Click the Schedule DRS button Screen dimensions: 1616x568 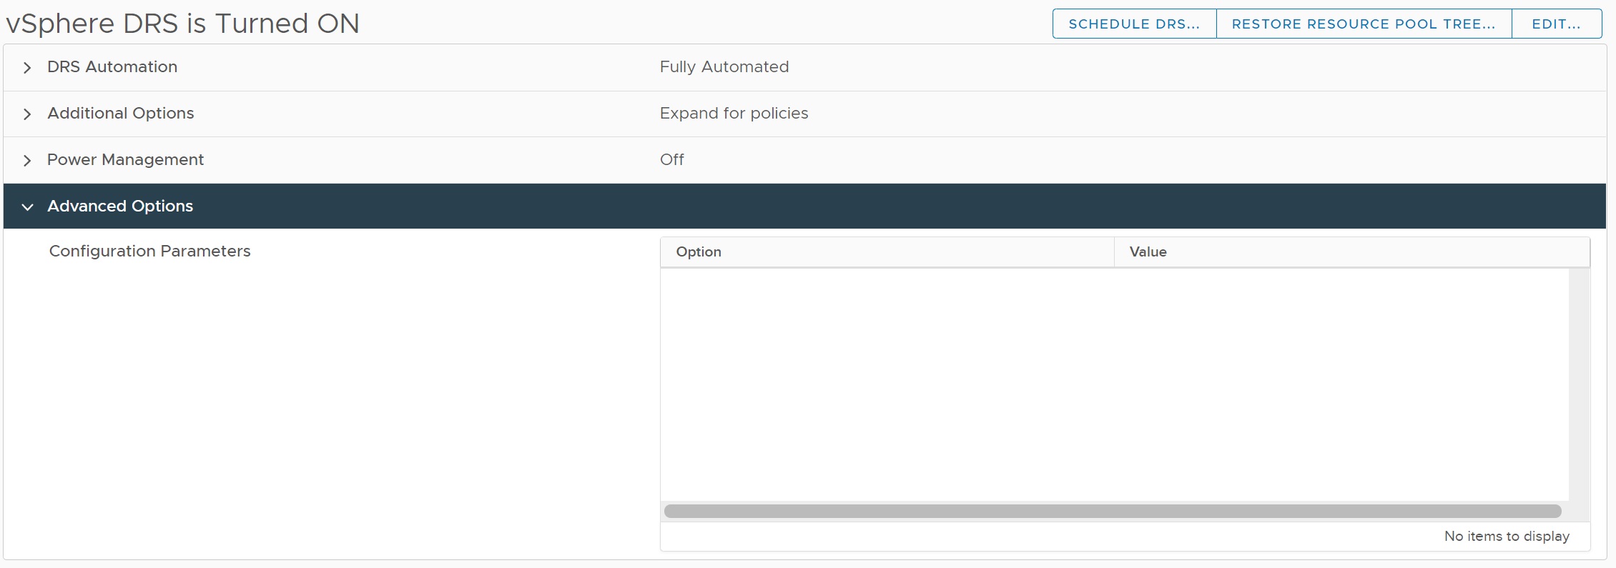click(1134, 24)
